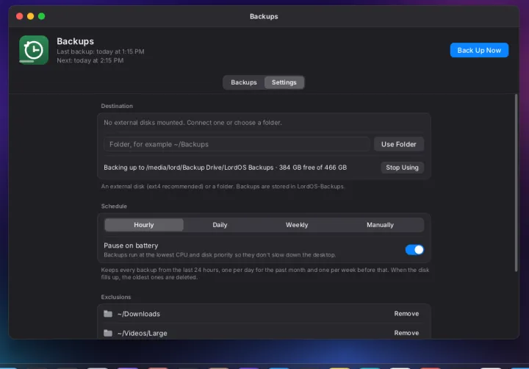Image resolution: width=529 pixels, height=369 pixels.
Task: Maximize the Backups window with the green button
Action: (41, 16)
